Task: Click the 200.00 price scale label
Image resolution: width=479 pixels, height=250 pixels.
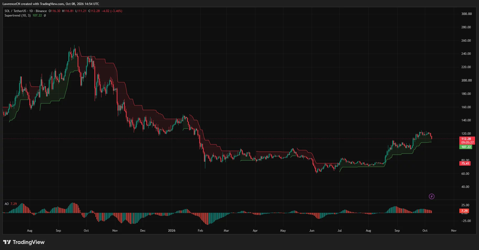Action: 466,80
